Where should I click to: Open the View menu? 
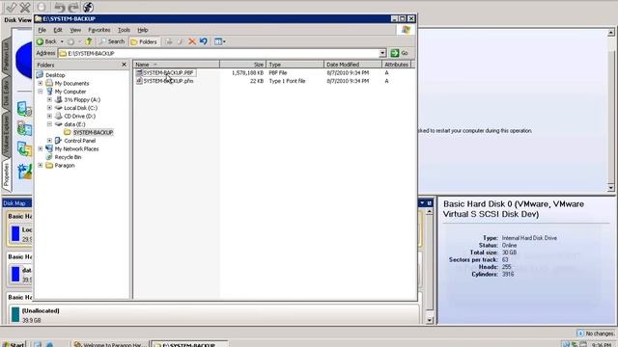click(75, 30)
